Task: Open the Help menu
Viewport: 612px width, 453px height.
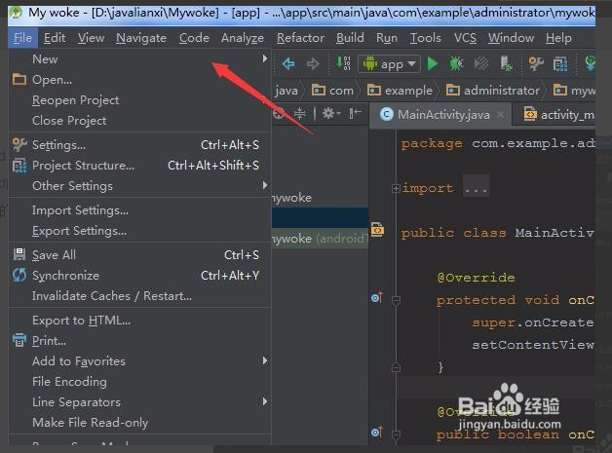Action: [x=558, y=38]
